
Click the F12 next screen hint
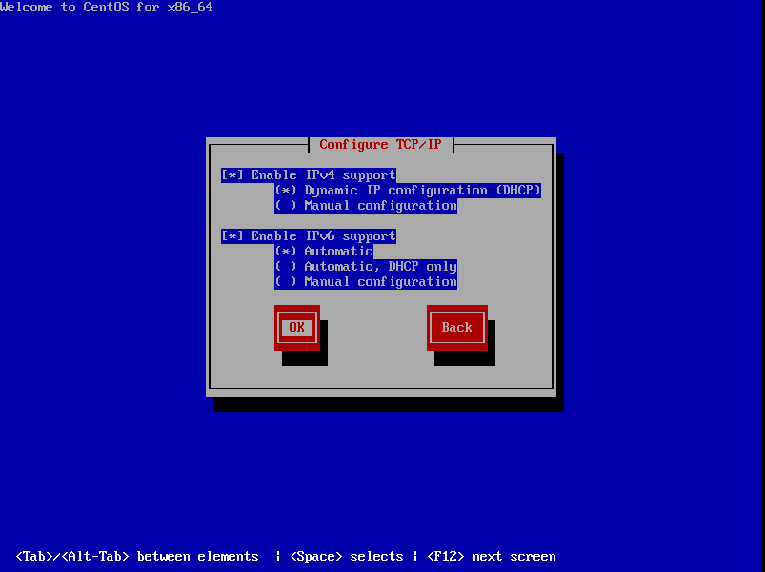pyautogui.click(x=491, y=557)
